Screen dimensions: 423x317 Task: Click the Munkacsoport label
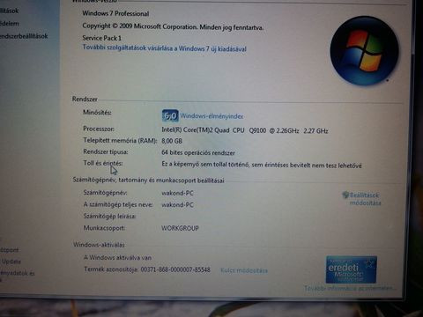[x=104, y=228]
